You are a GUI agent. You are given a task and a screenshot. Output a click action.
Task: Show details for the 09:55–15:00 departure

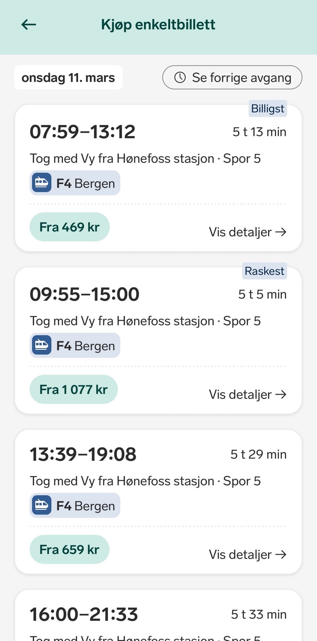(x=247, y=394)
